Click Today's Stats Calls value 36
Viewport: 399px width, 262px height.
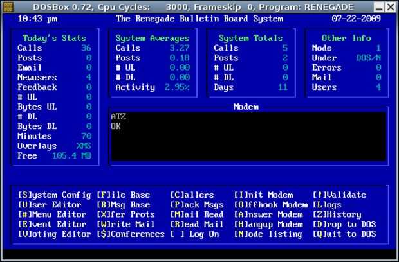(x=86, y=48)
